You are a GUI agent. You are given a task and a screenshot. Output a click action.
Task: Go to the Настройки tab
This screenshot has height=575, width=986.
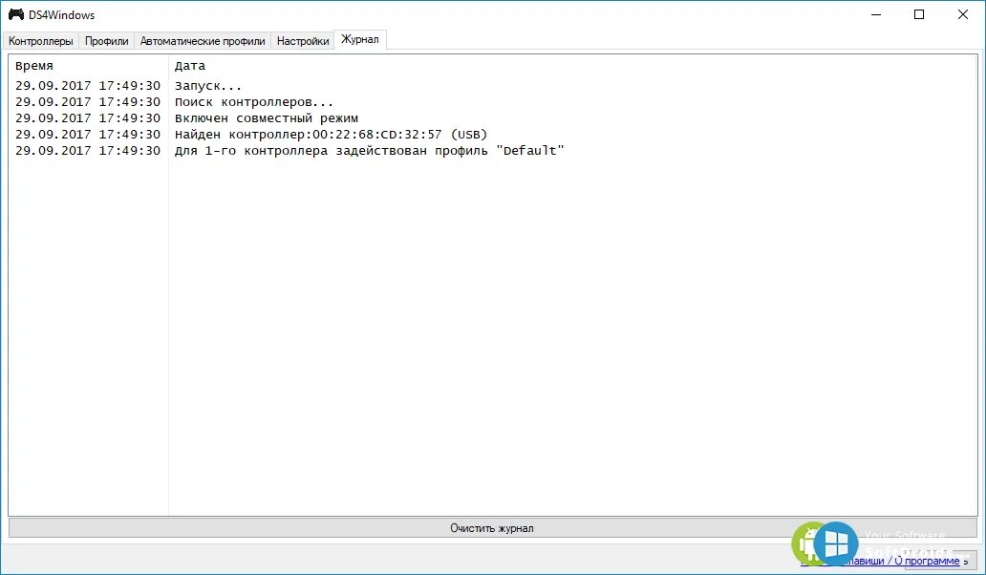(303, 41)
